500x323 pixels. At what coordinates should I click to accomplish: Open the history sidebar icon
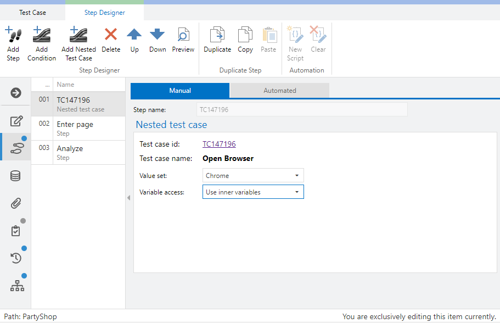click(16, 258)
